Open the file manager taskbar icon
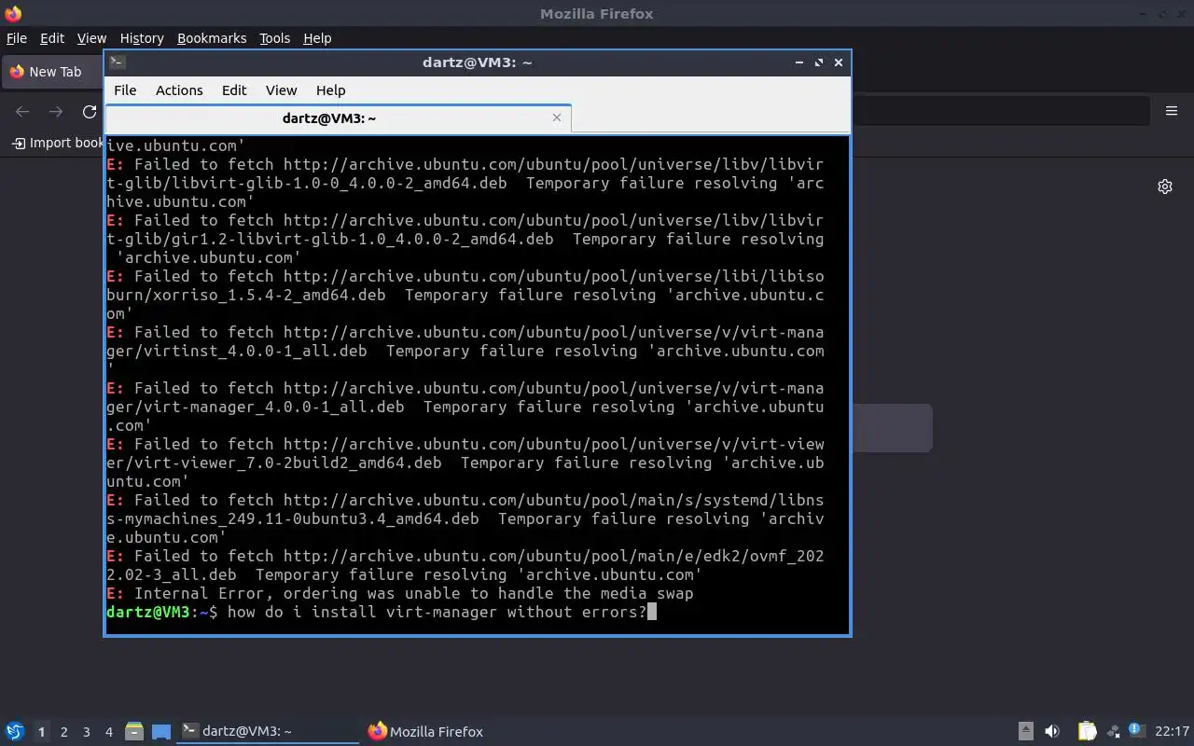This screenshot has width=1194, height=746. [x=134, y=732]
